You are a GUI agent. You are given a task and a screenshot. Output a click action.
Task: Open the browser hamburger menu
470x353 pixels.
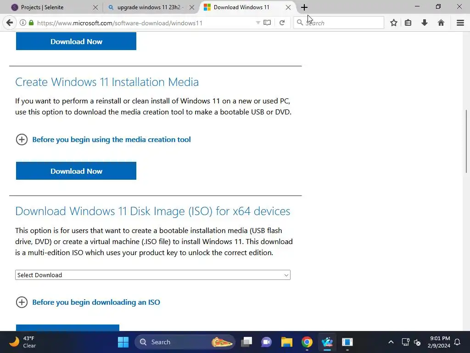(460, 23)
